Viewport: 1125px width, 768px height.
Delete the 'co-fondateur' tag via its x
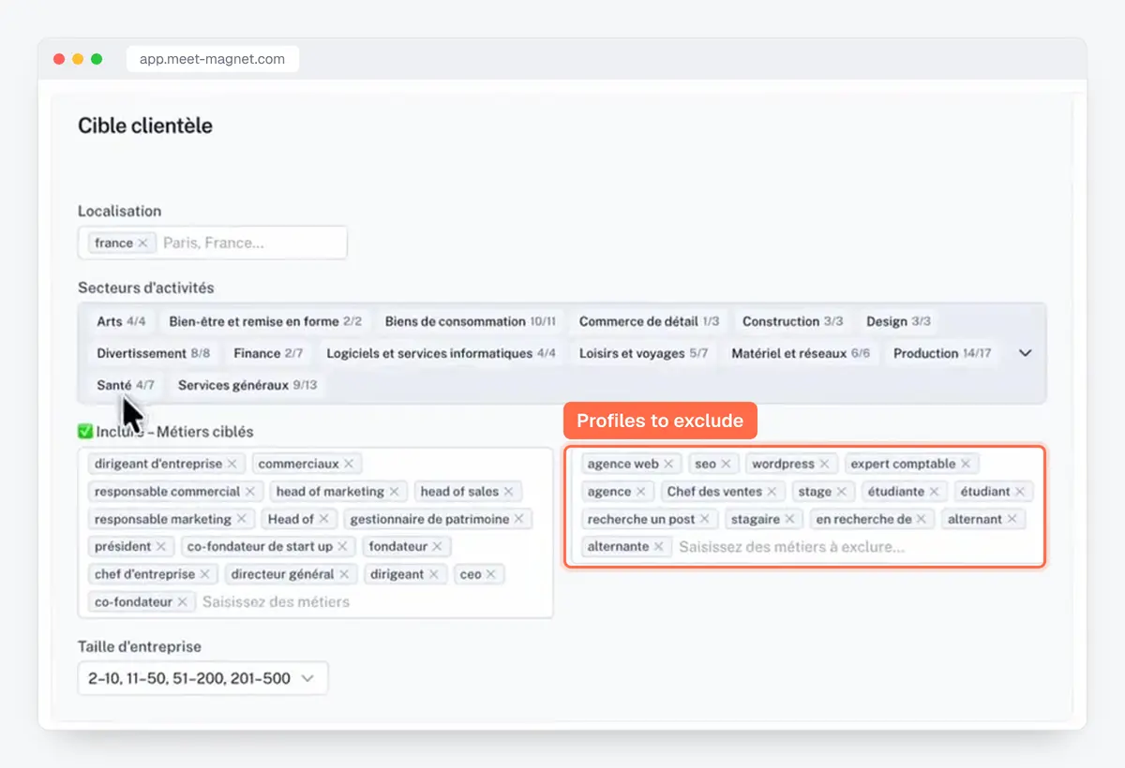pyautogui.click(x=182, y=602)
